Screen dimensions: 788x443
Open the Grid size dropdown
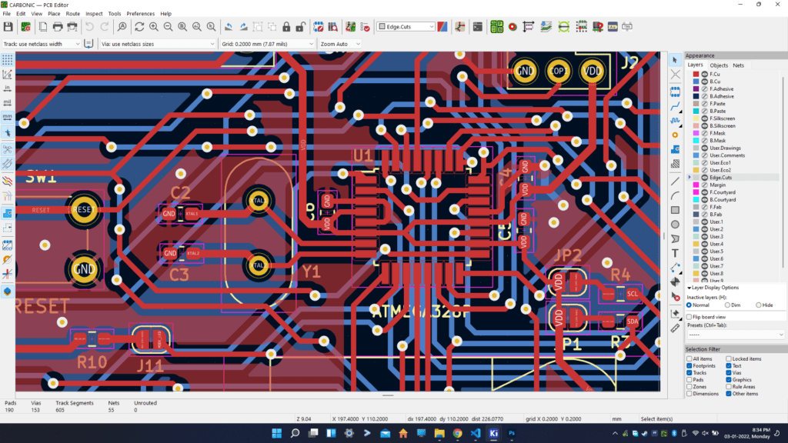click(x=267, y=44)
